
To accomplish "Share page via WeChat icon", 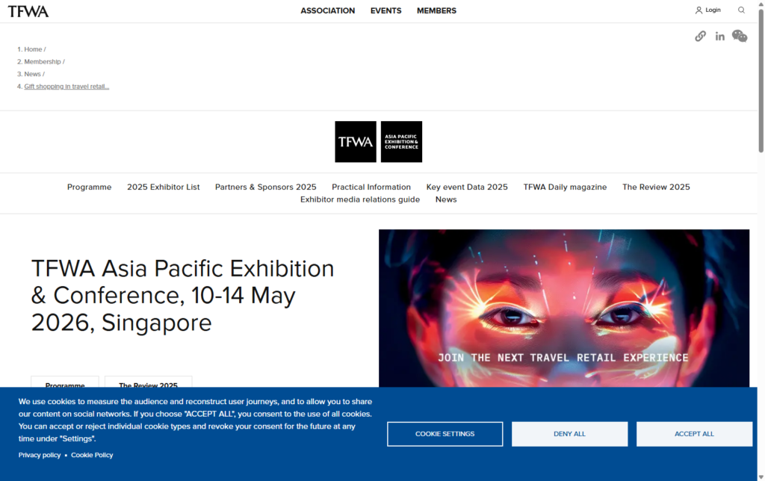I will pyautogui.click(x=740, y=36).
